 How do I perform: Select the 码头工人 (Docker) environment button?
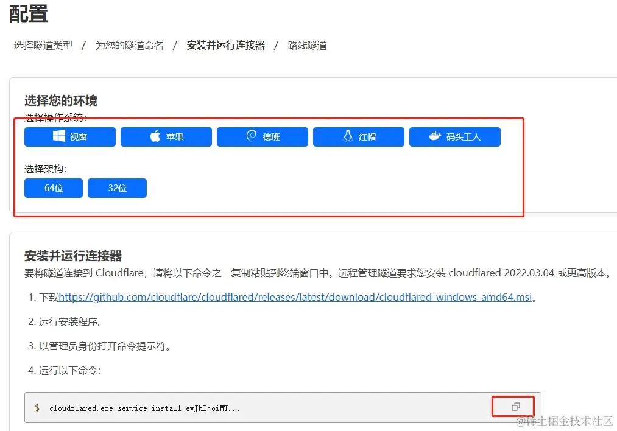click(455, 137)
